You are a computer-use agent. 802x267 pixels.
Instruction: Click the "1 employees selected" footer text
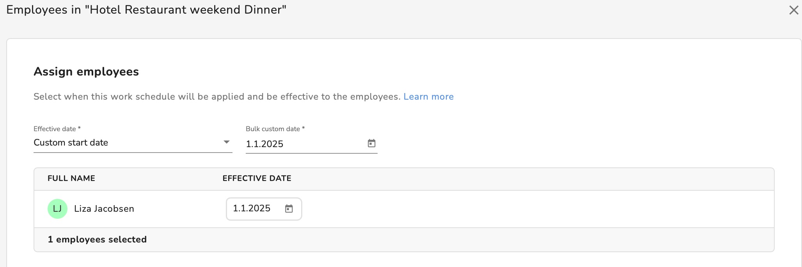point(97,239)
